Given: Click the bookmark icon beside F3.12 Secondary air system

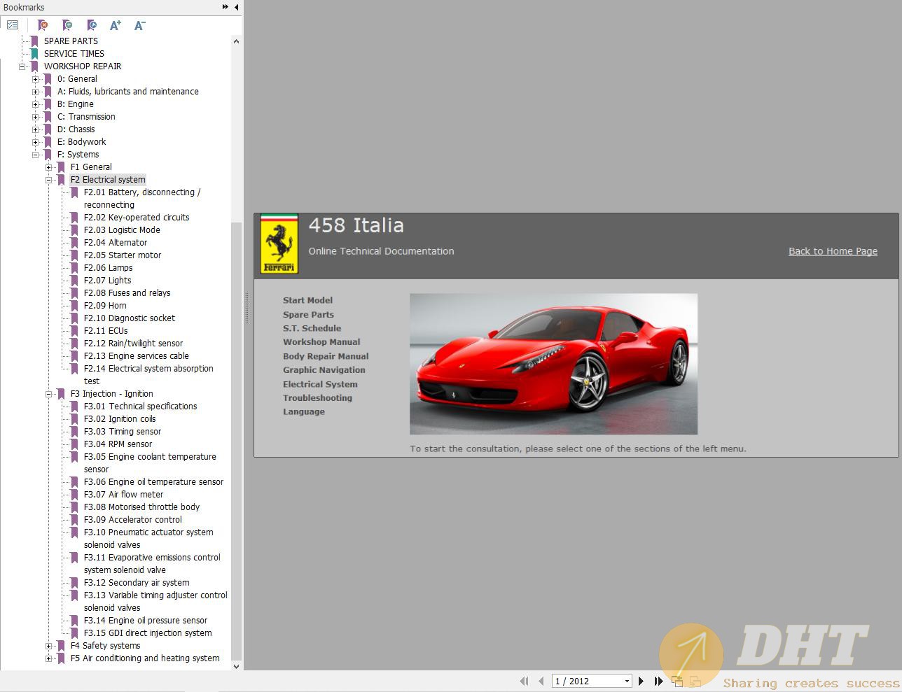Looking at the screenshot, I should pyautogui.click(x=74, y=583).
